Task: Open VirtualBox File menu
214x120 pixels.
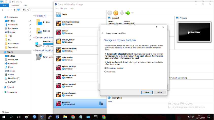Action: 56,8
